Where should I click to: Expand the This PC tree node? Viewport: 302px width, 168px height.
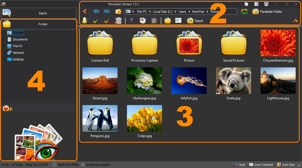click(4, 46)
